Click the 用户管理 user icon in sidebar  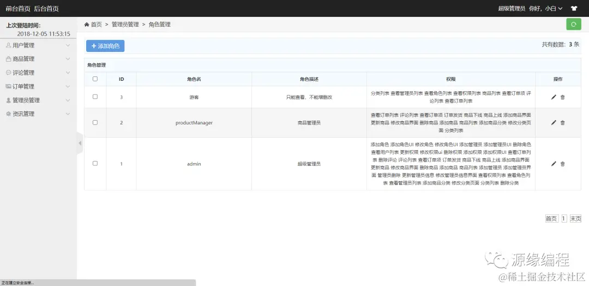8,45
